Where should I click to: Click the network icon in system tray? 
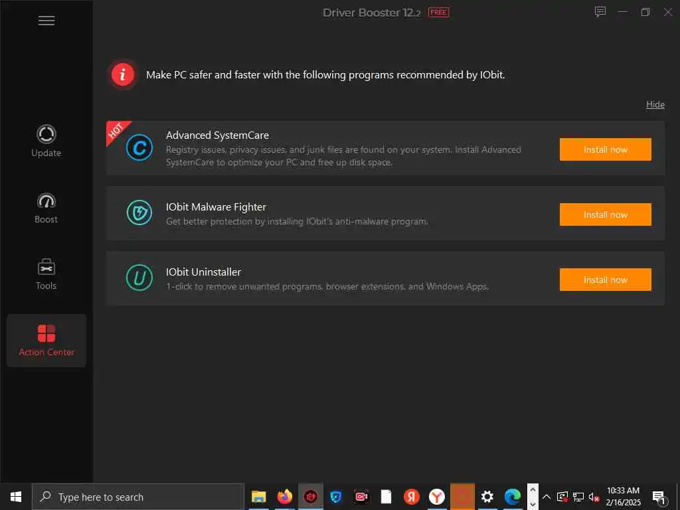coord(578,497)
